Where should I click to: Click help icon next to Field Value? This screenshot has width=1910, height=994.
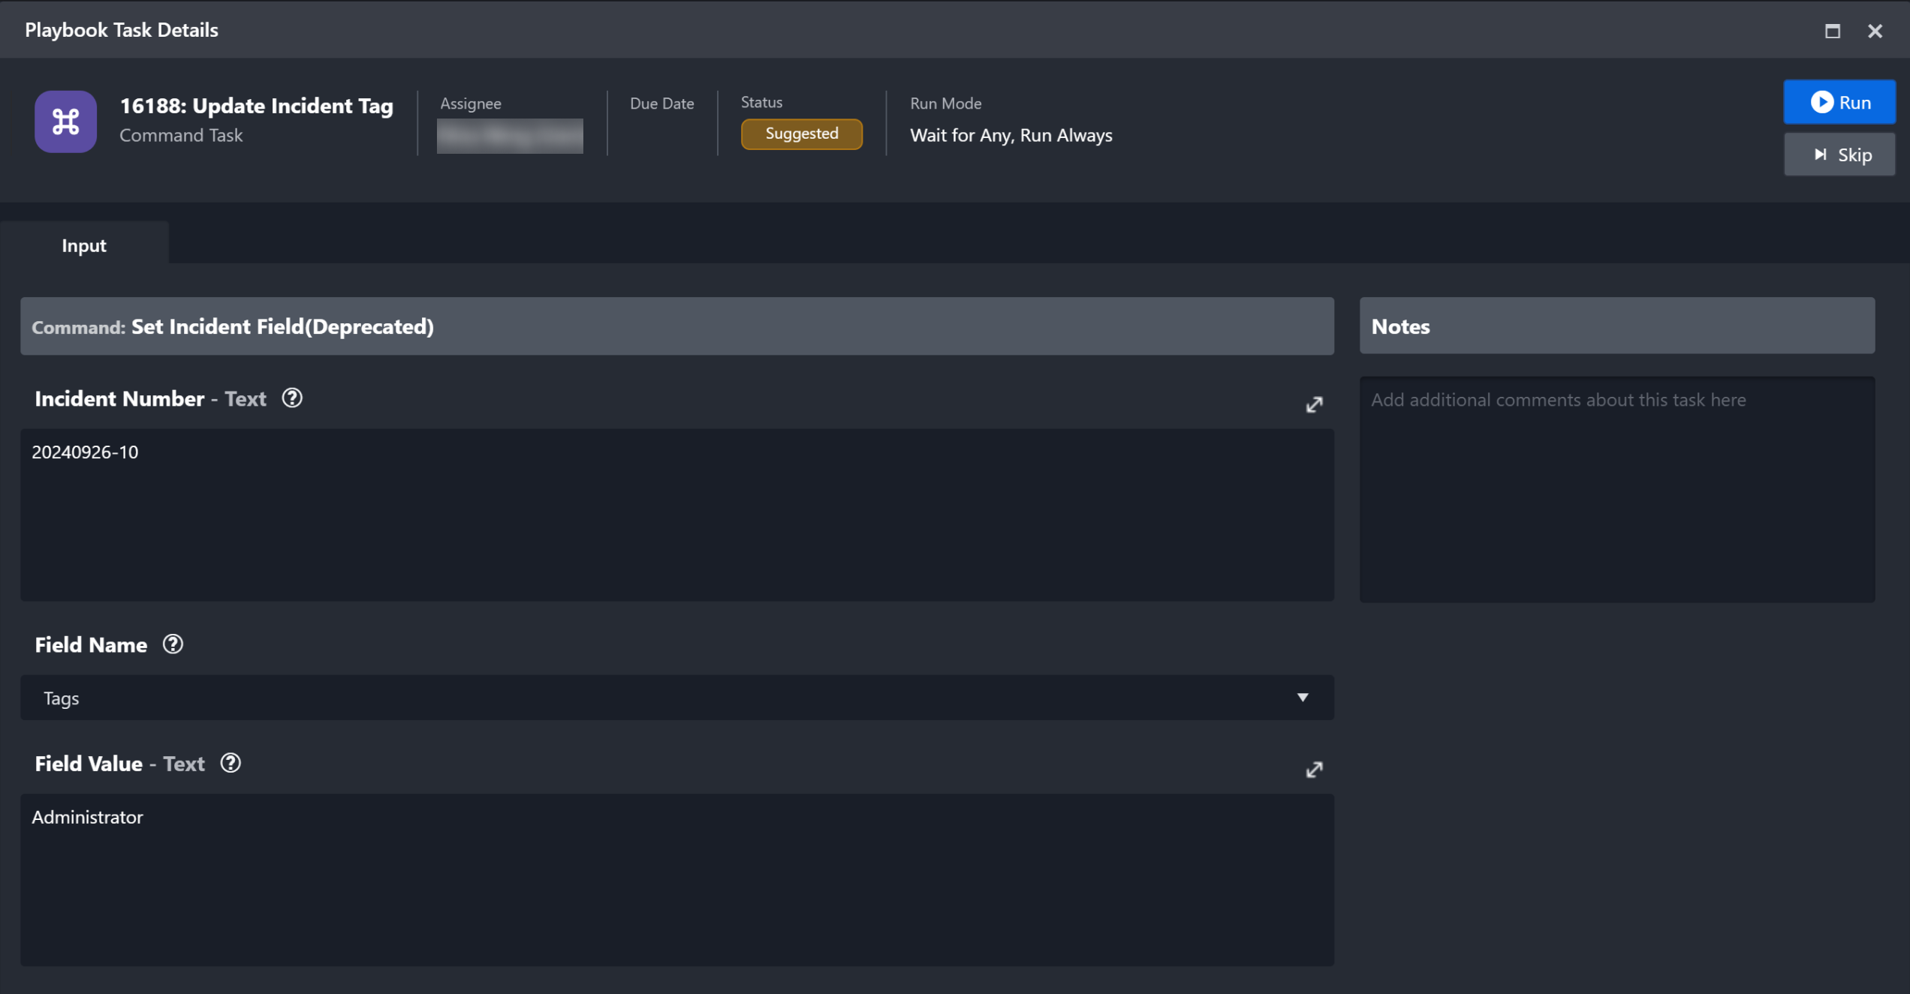pyautogui.click(x=230, y=763)
